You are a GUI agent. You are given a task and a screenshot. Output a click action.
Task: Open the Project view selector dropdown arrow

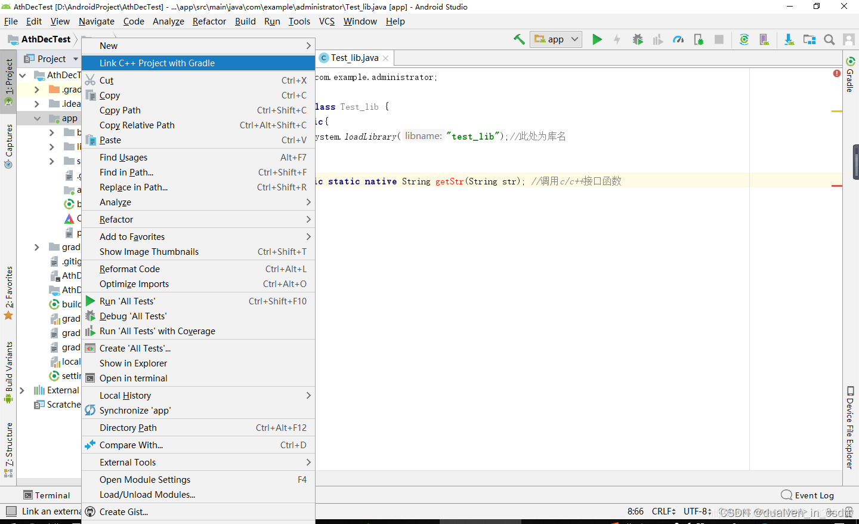click(x=76, y=58)
